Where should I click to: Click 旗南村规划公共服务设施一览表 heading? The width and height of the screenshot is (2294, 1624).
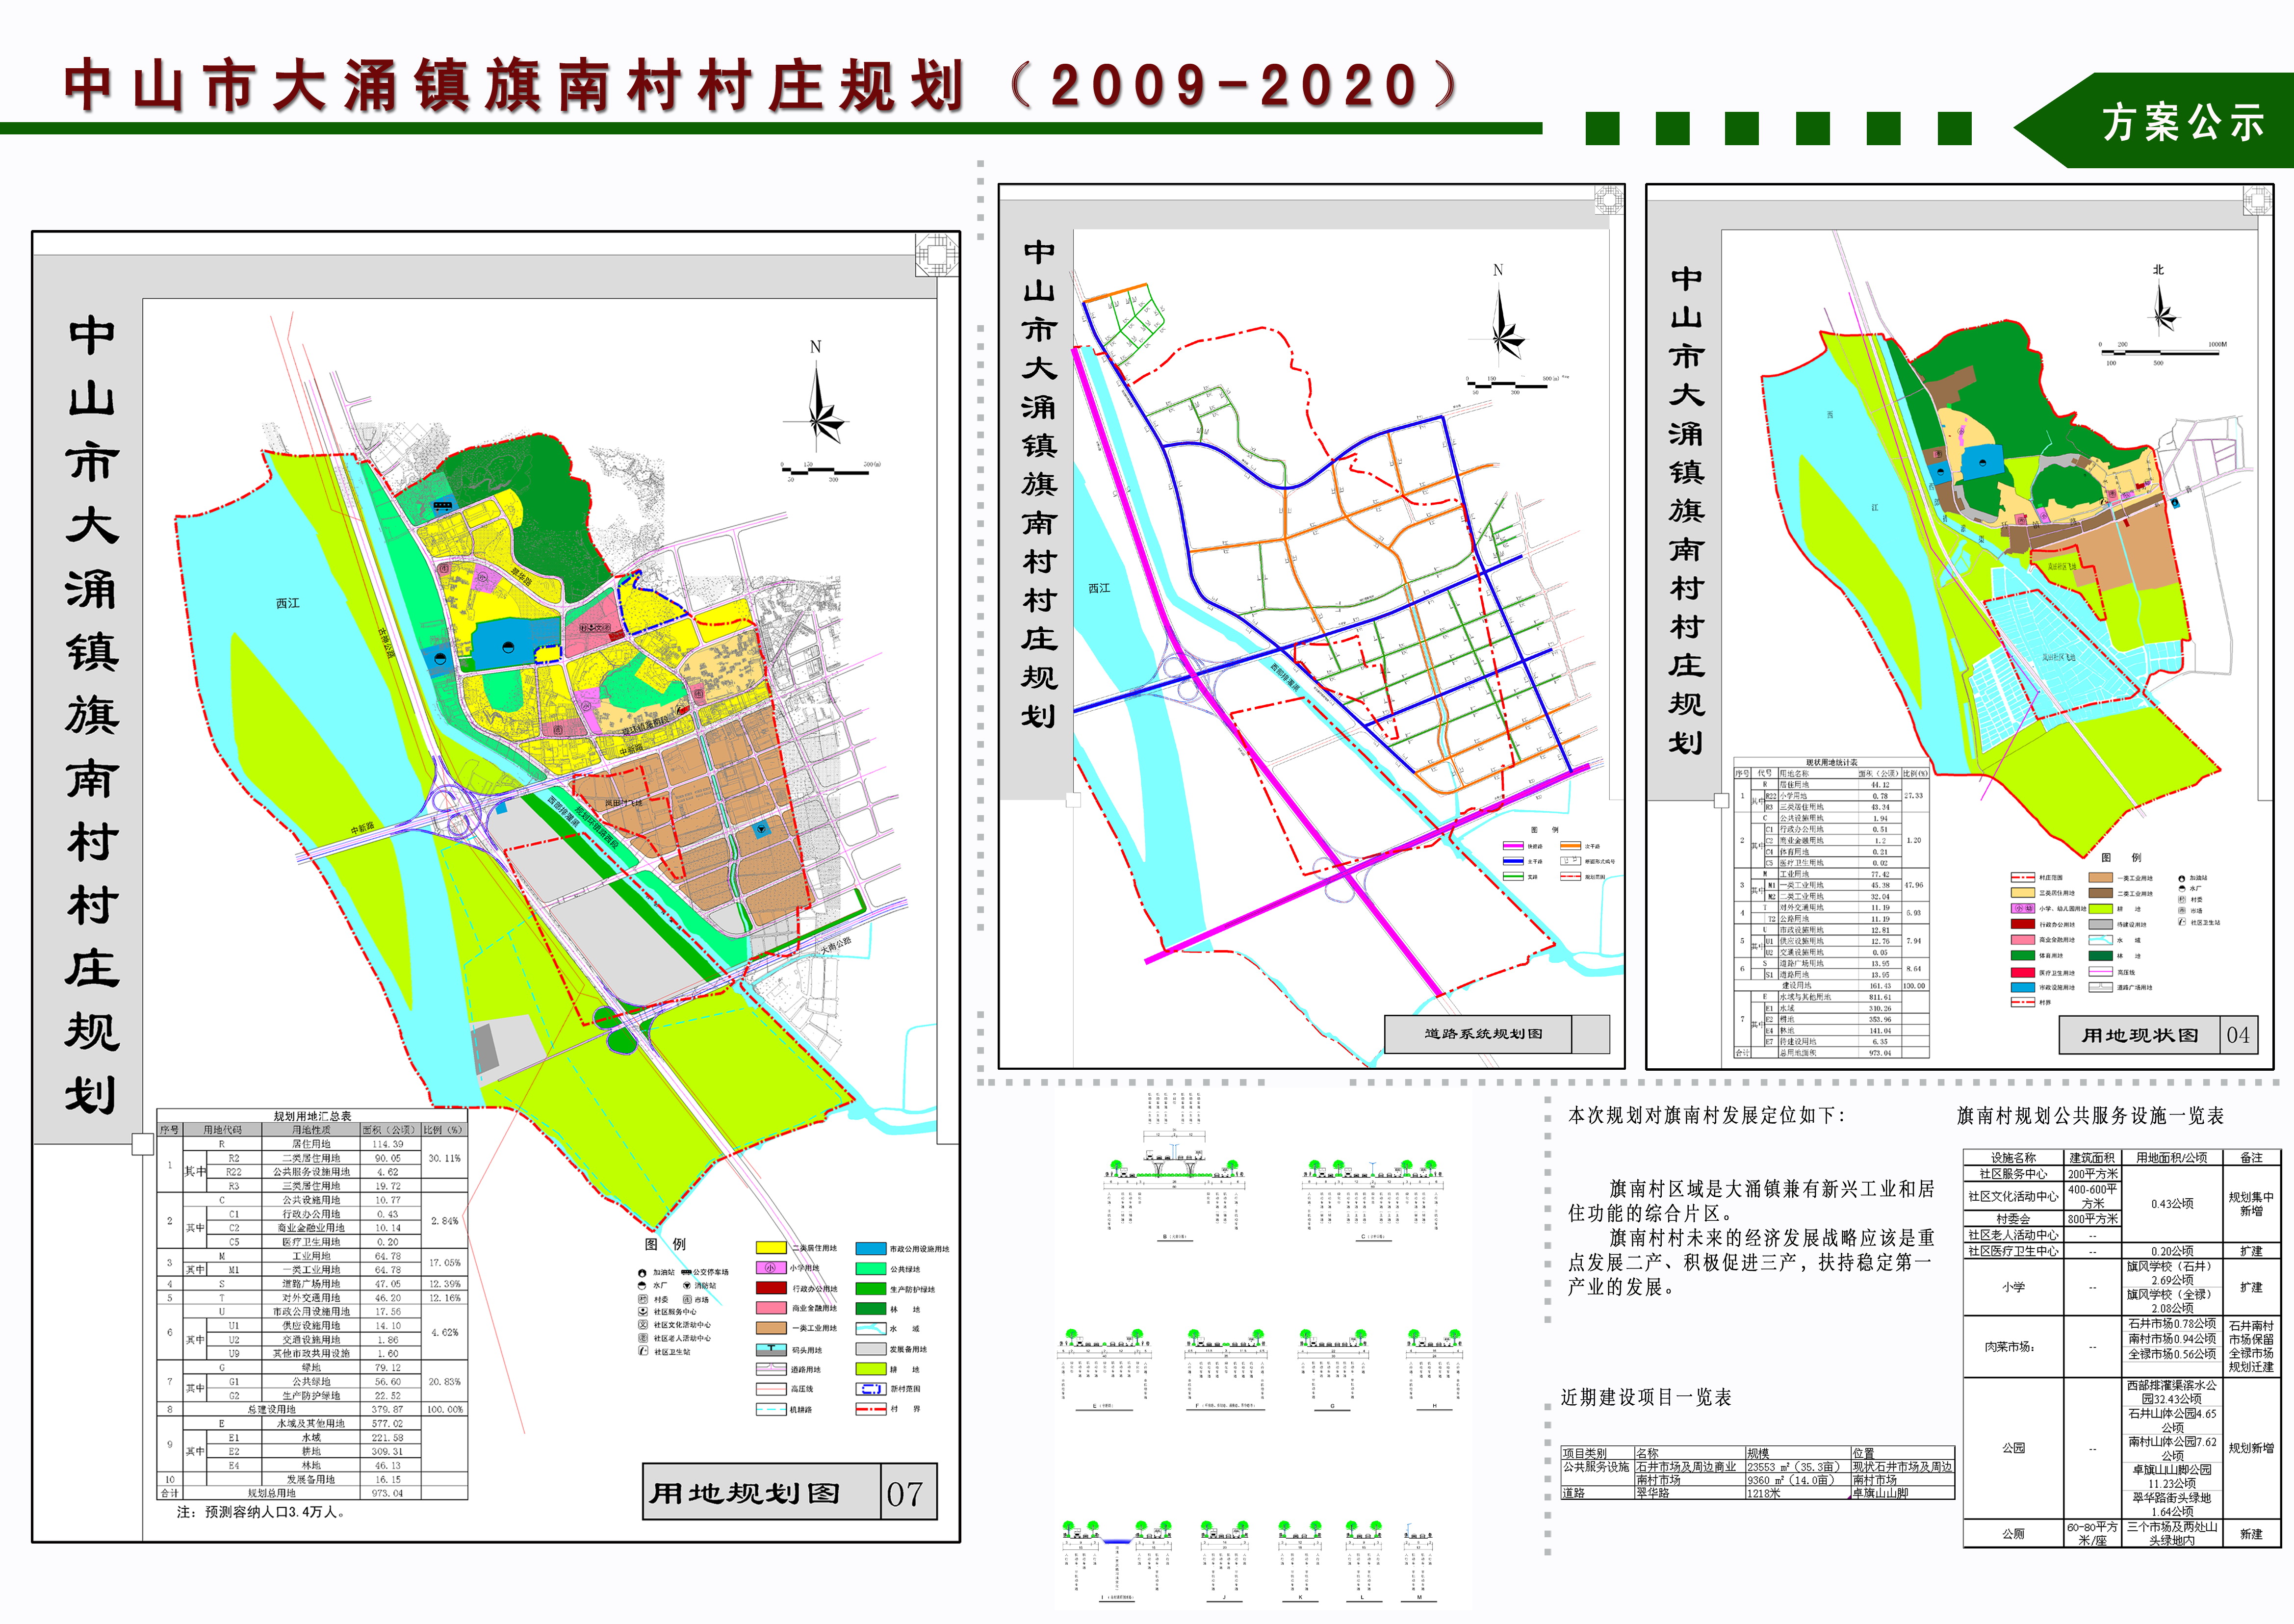click(2090, 1115)
